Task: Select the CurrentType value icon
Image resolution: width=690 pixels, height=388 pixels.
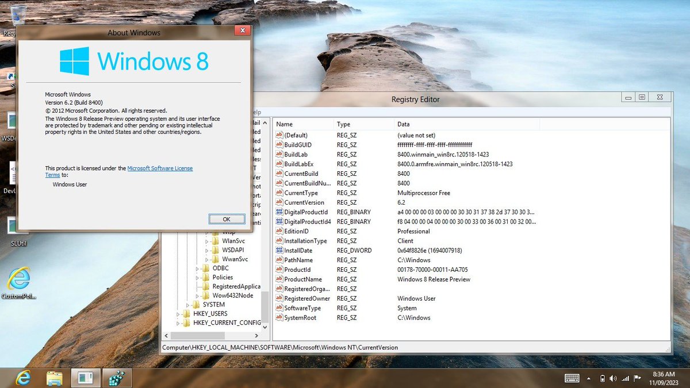Action: (279, 193)
